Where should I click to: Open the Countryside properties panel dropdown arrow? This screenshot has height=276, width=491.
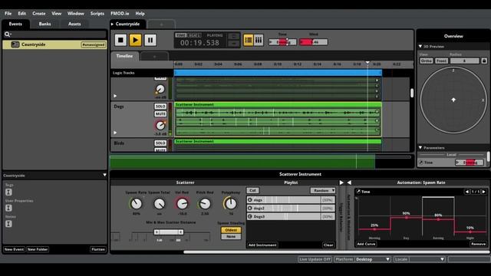pos(104,176)
